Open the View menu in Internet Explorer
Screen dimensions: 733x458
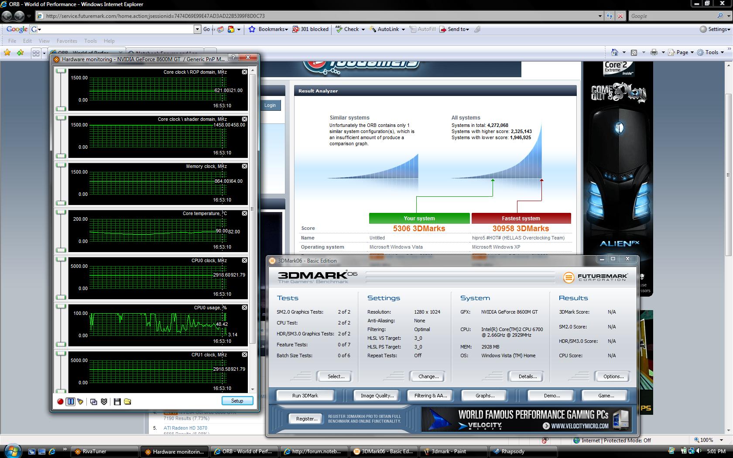[44, 41]
